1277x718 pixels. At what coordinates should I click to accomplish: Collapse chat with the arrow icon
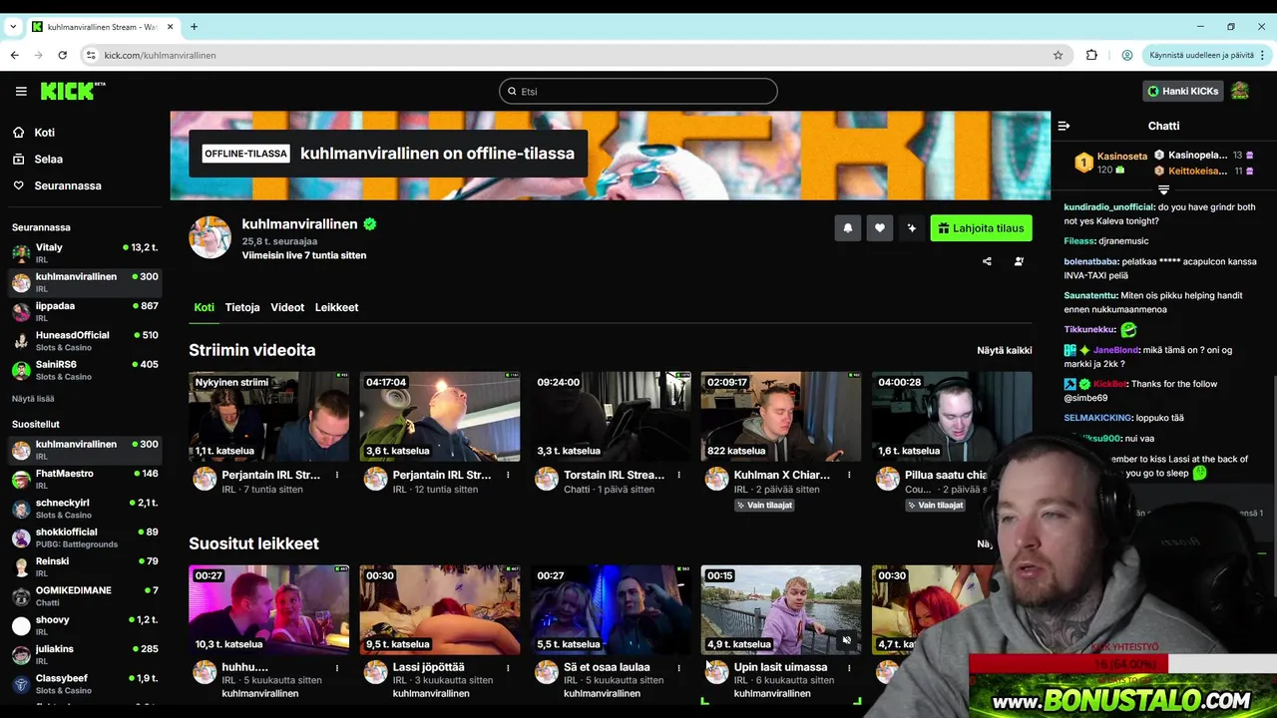coord(1064,126)
